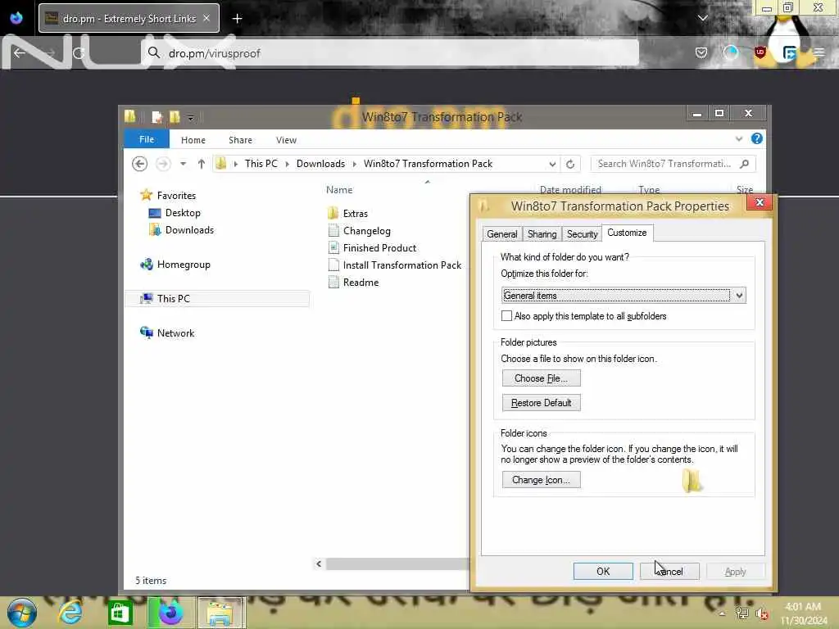Select the Finished Product file
The height and width of the screenshot is (629, 839).
click(379, 248)
